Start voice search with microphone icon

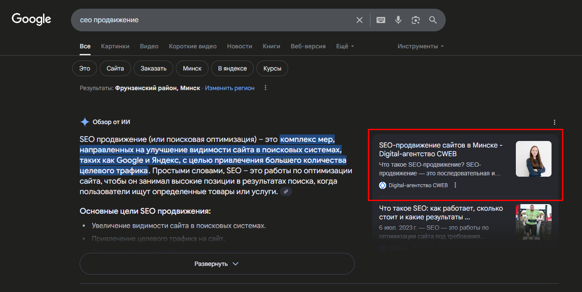(398, 20)
